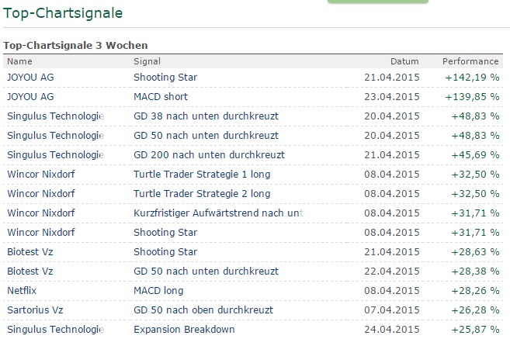Open Singulus Technologie in Expansion Breakdown row
This screenshot has width=510, height=339.
coord(55,329)
